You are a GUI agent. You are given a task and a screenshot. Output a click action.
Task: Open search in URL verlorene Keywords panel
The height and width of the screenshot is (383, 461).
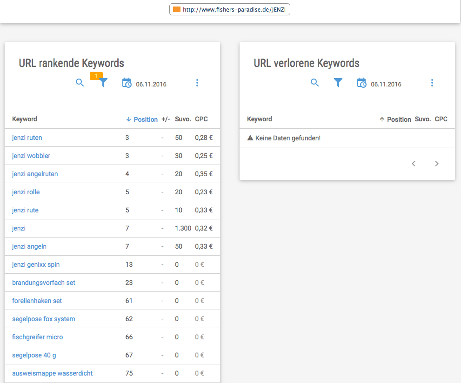tap(314, 83)
